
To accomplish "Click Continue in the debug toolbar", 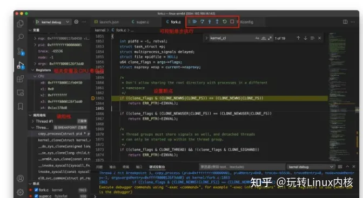I will (194, 22).
